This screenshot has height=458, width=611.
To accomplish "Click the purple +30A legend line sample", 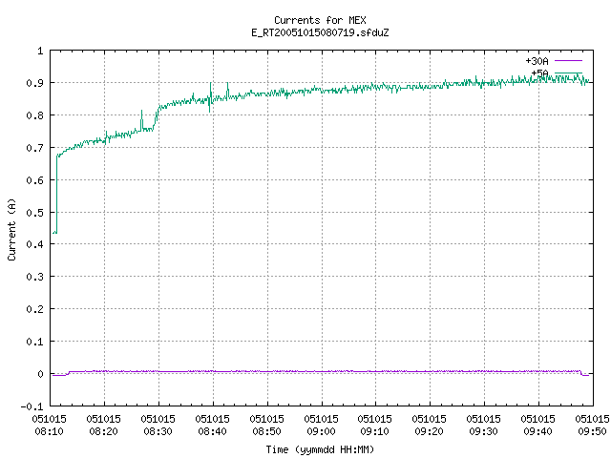I will (568, 61).
